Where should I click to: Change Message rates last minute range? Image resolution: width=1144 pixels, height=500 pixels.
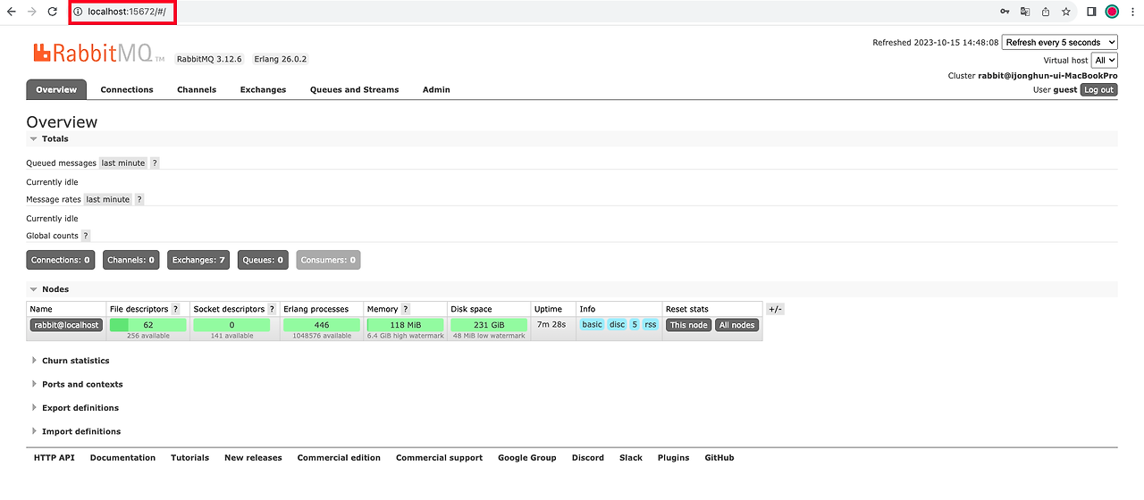[108, 199]
